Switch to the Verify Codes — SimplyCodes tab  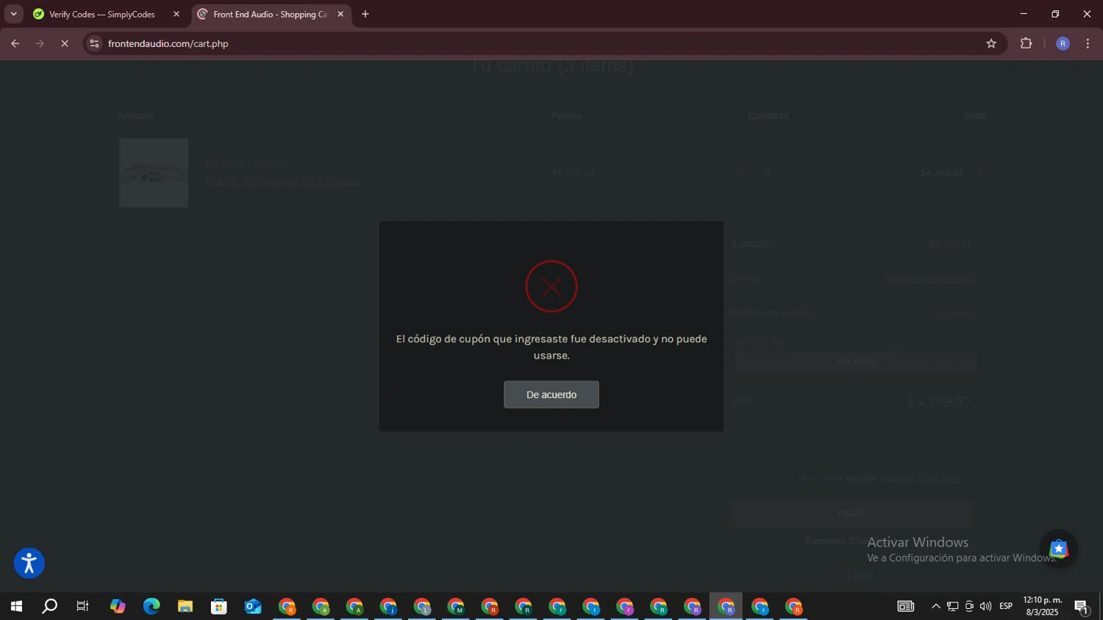[x=102, y=14]
